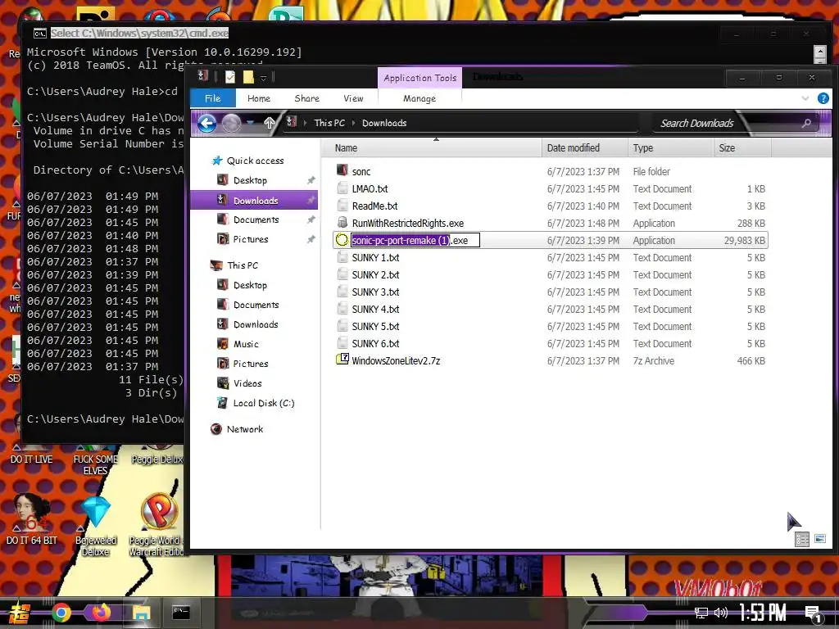This screenshot has height=629, width=839.
Task: Open the volume tray icon
Action: coord(720,613)
